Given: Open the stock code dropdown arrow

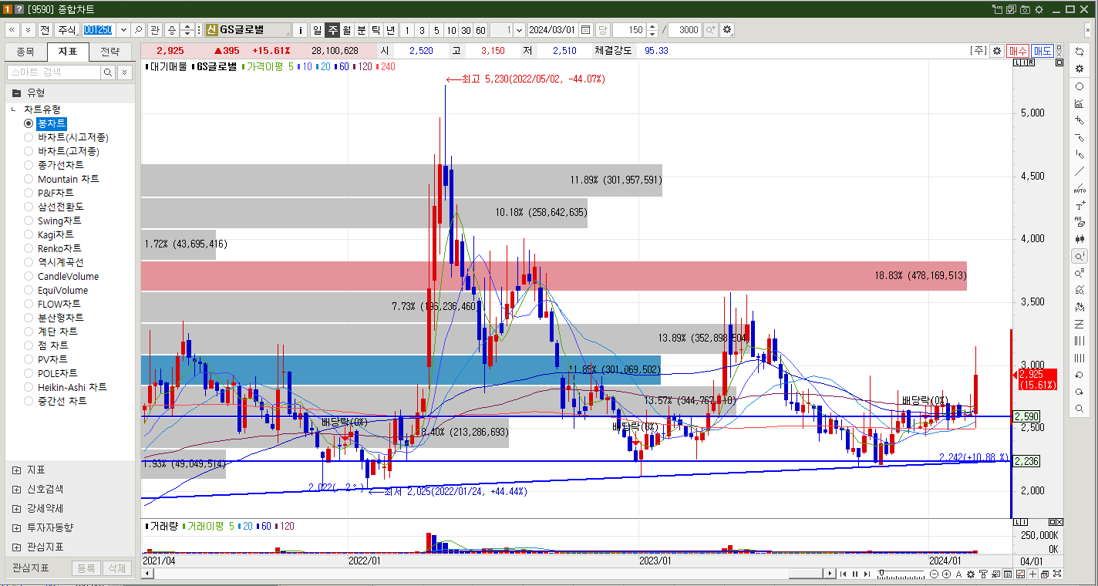Looking at the screenshot, I should (122, 30).
